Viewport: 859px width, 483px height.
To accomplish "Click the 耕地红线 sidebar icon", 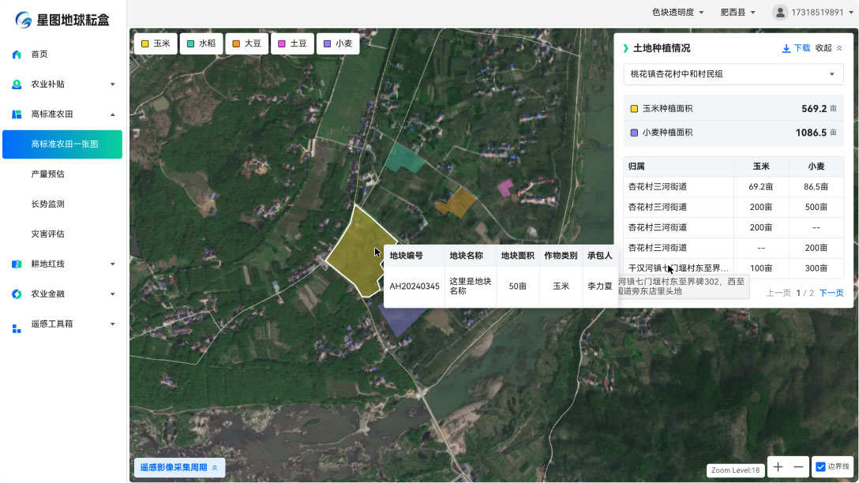I will click(17, 264).
